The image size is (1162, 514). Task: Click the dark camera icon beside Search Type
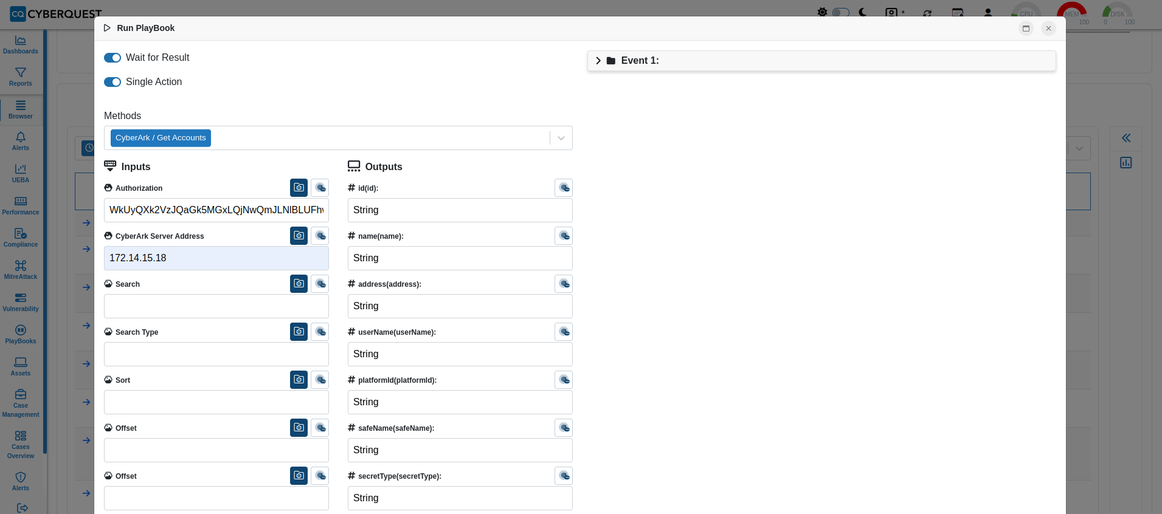(299, 332)
